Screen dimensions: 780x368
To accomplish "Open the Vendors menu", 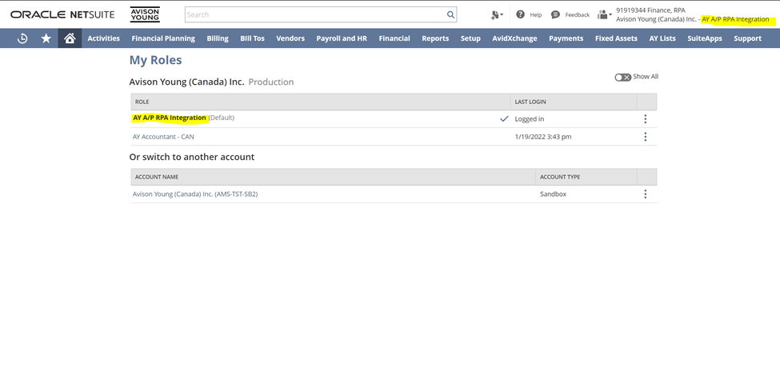I will point(290,38).
